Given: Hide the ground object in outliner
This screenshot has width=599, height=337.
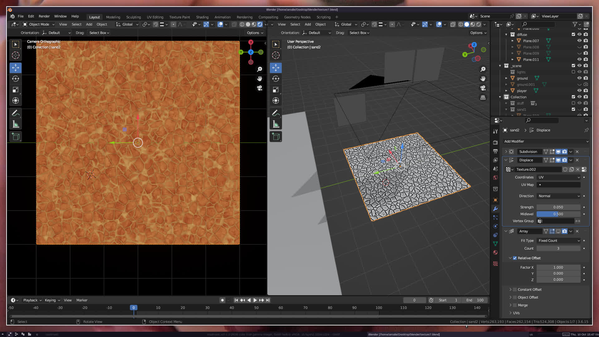Looking at the screenshot, I should [x=579, y=78].
